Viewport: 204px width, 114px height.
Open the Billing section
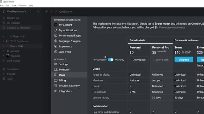click(69, 80)
